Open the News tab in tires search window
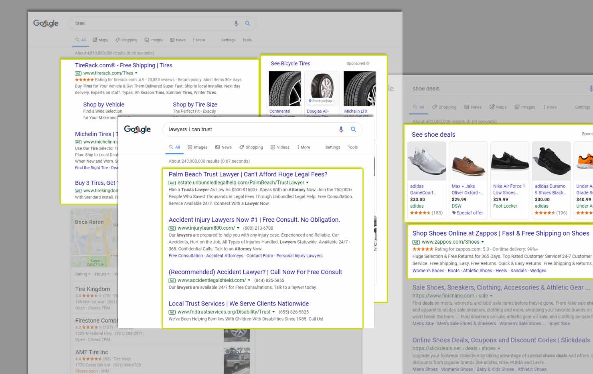 (x=178, y=40)
